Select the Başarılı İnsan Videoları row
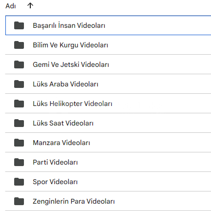The width and height of the screenshot is (211, 211). pyautogui.click(x=108, y=25)
